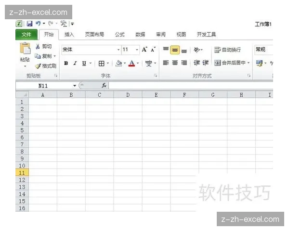Open the 常规 number format box
This screenshot has width=289, height=231.
click(263, 50)
